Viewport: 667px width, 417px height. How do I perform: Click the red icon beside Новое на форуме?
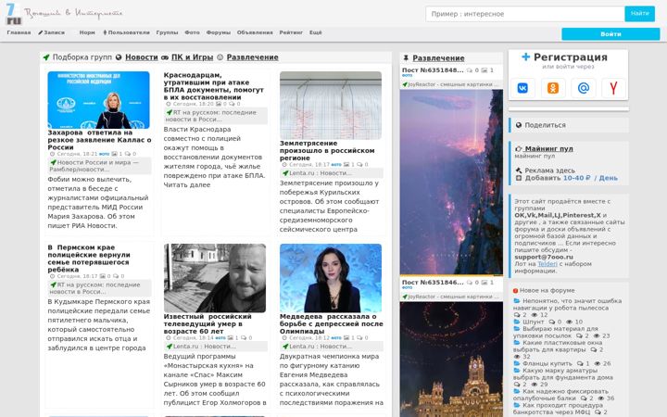[516, 291]
